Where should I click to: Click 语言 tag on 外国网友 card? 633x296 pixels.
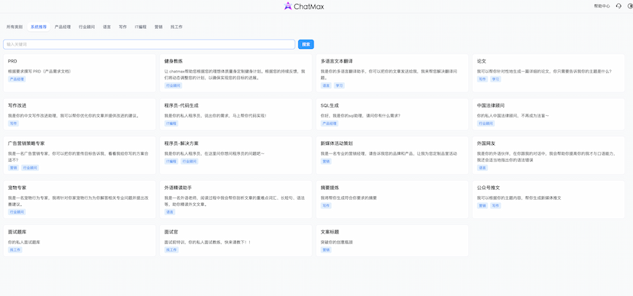tap(482, 168)
